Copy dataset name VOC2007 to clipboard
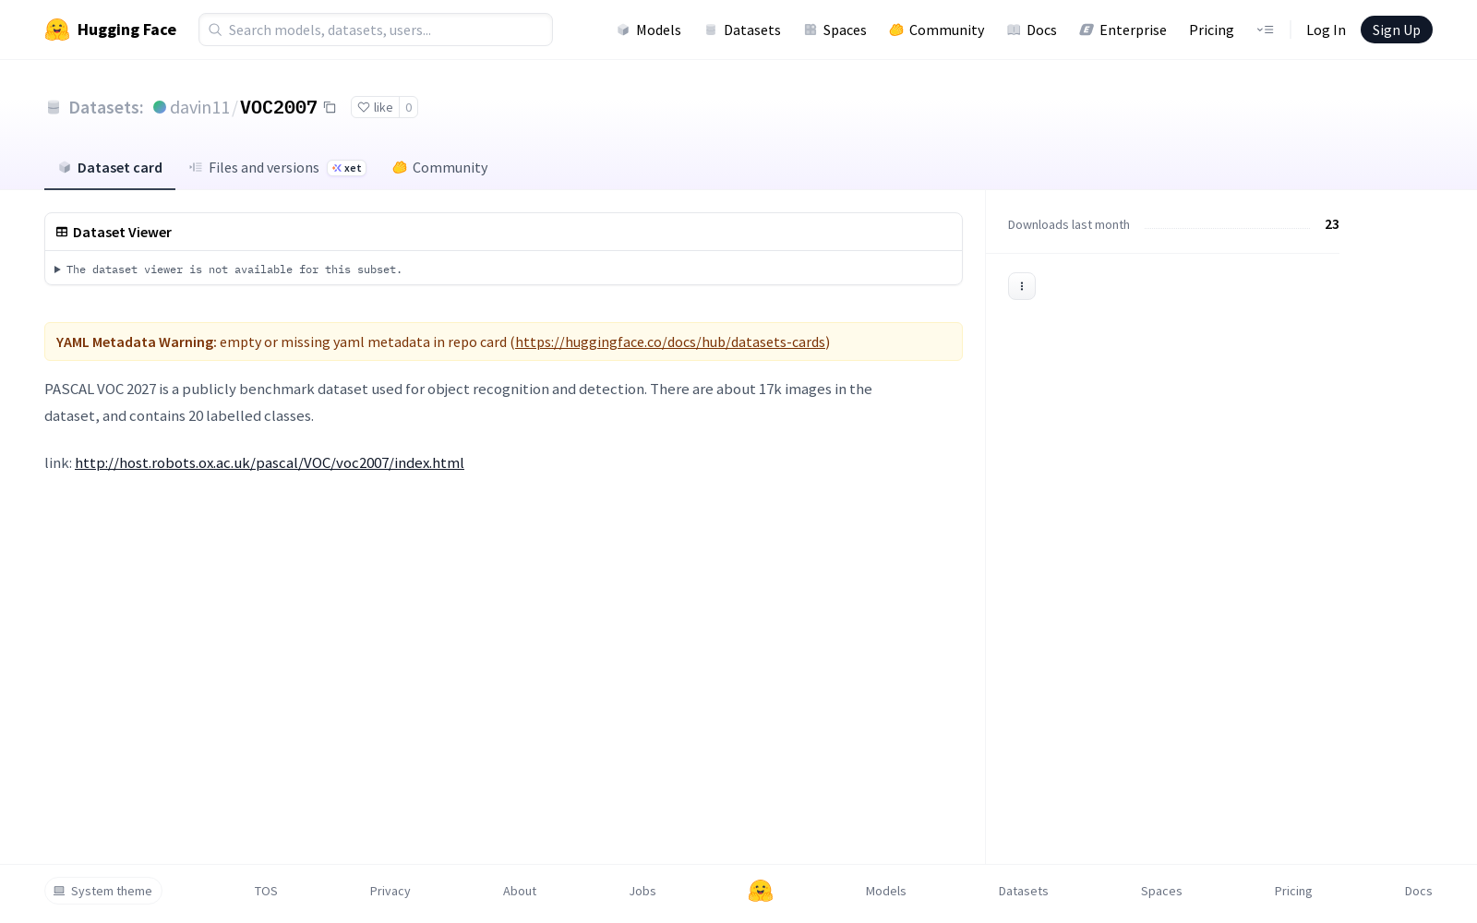1477x923 pixels. pos(330,107)
